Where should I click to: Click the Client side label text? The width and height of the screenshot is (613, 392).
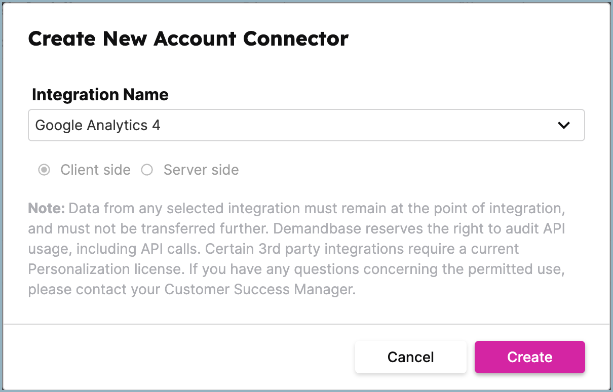(x=95, y=170)
